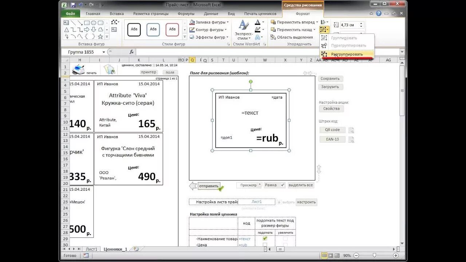This screenshot has height=262, width=466.
Task: Click the Help question mark icon
Action: coord(379,13)
